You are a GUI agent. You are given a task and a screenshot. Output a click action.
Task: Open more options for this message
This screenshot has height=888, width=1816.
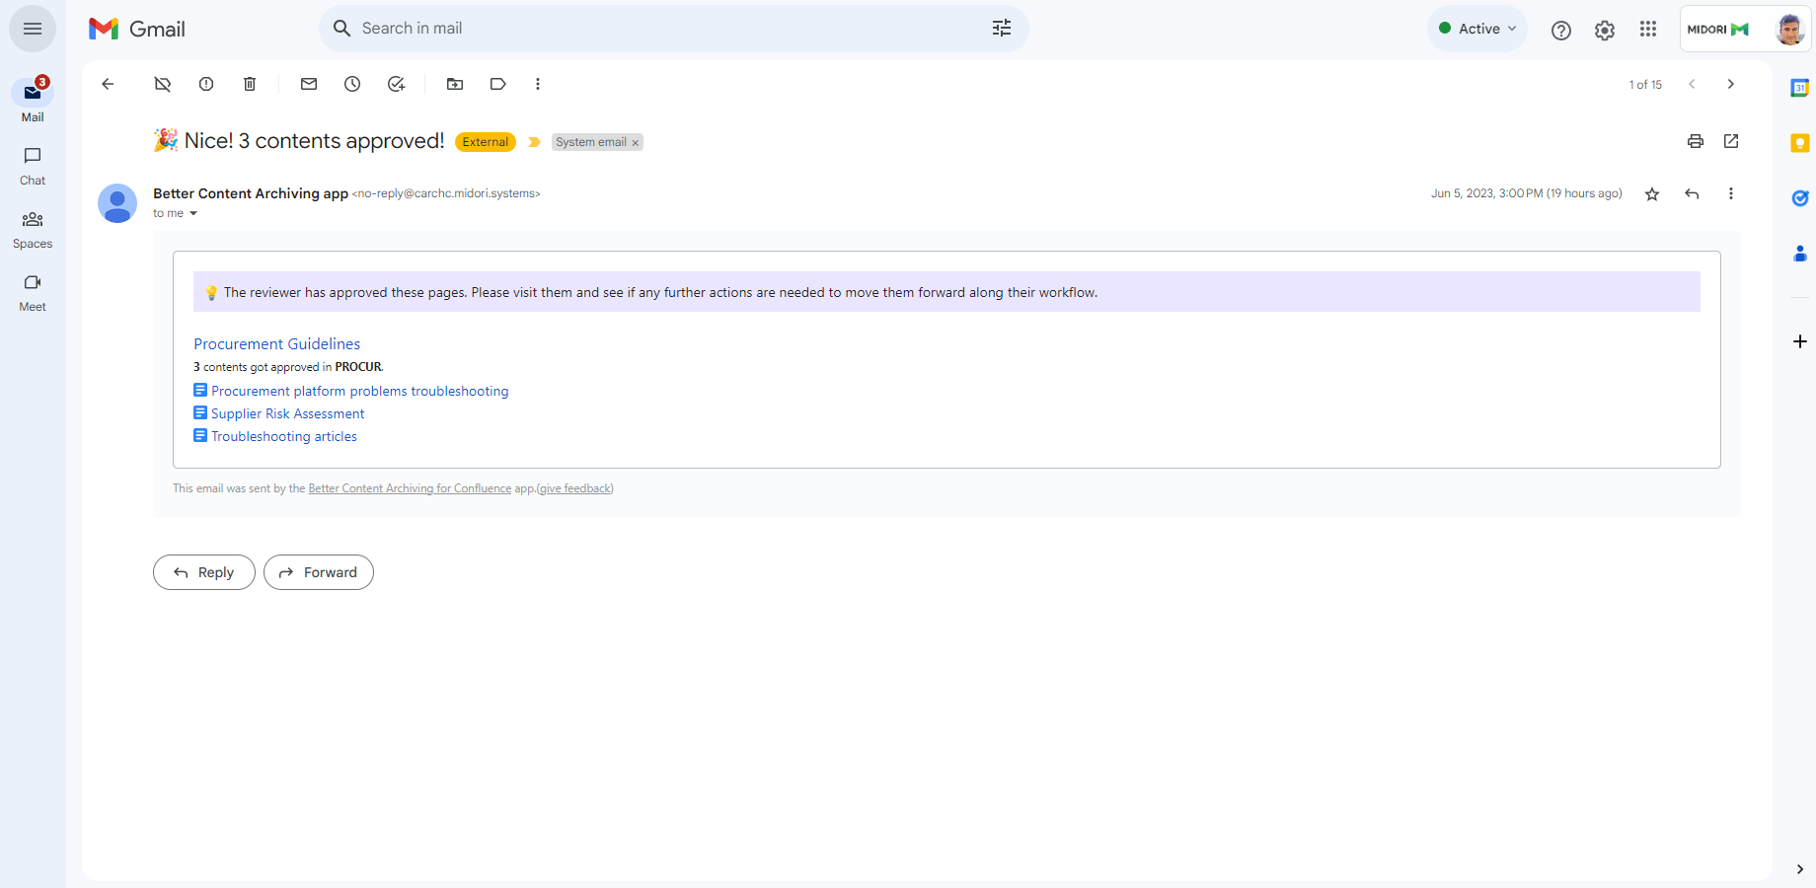(x=1731, y=193)
